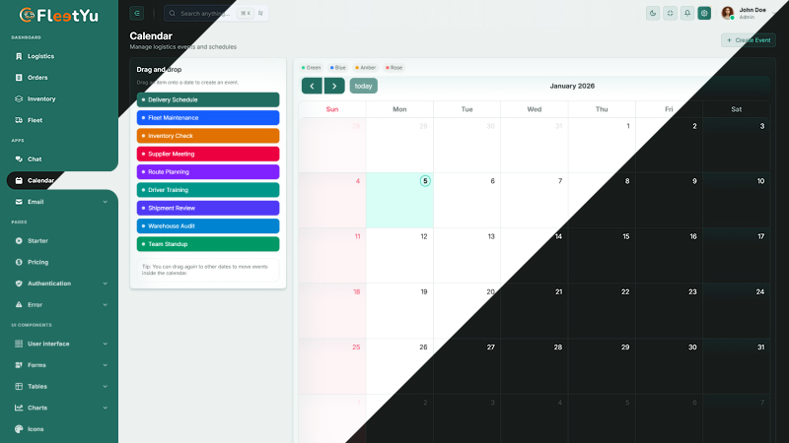The width and height of the screenshot is (789, 443).
Task: Open the settings gear icon in header
Action: [x=704, y=13]
